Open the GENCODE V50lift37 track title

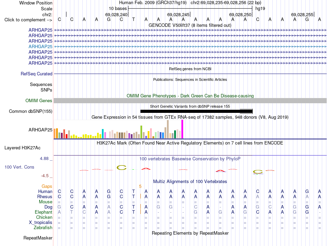click(x=190, y=25)
